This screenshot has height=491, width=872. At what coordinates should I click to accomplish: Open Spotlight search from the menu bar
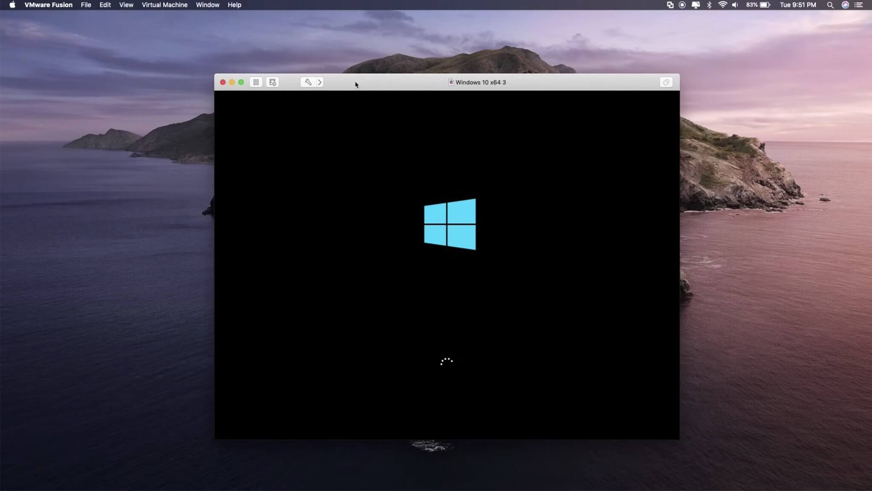pos(830,5)
